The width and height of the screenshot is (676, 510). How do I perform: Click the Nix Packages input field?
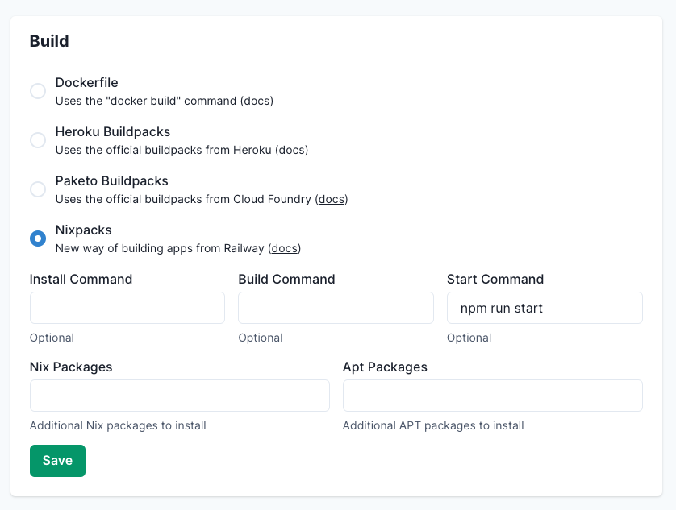click(179, 396)
